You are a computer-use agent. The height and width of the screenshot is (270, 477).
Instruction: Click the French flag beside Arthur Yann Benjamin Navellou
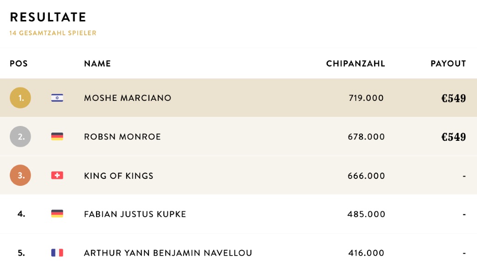(x=57, y=253)
